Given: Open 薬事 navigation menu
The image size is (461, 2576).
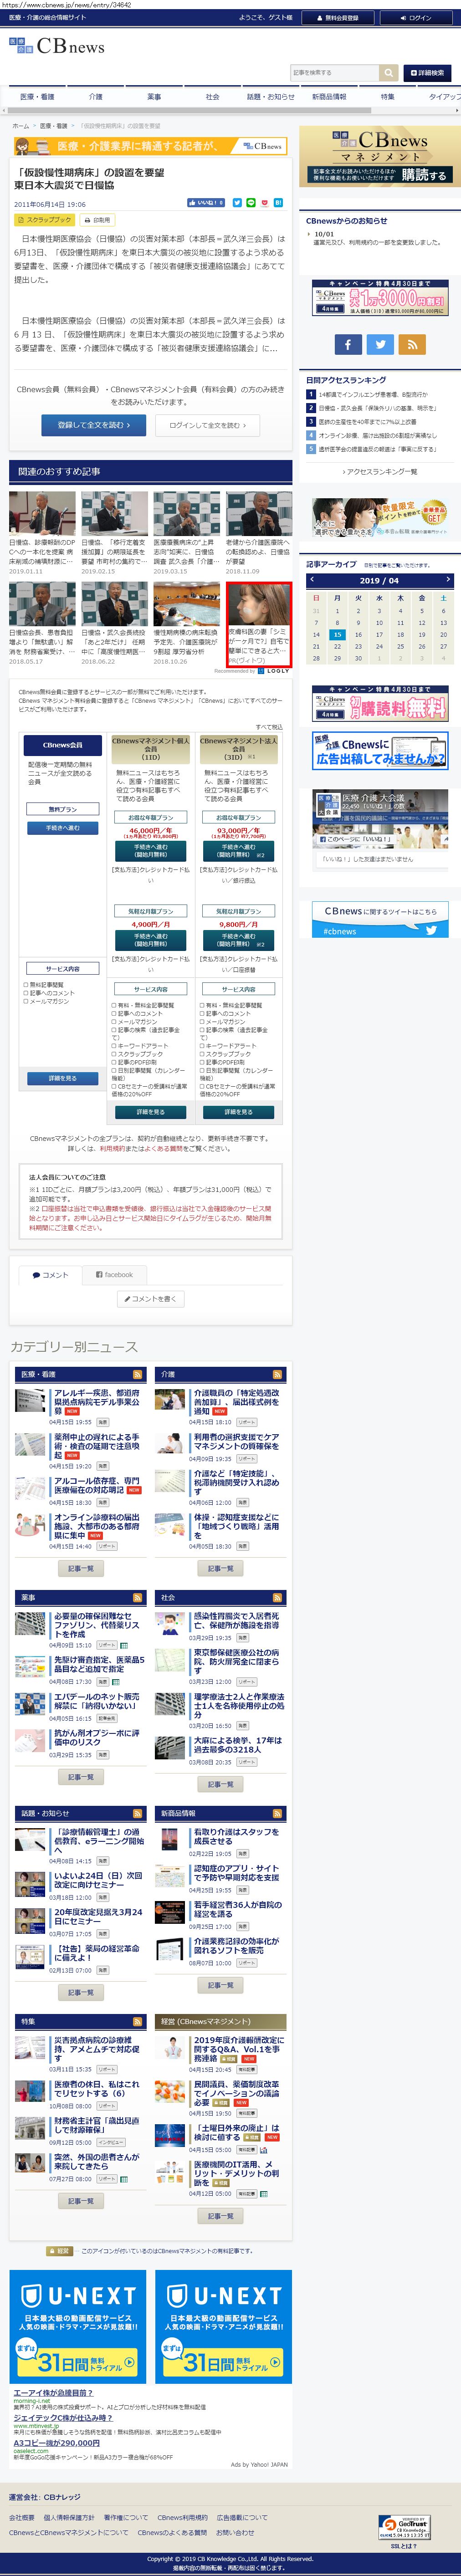Looking at the screenshot, I should (x=154, y=97).
